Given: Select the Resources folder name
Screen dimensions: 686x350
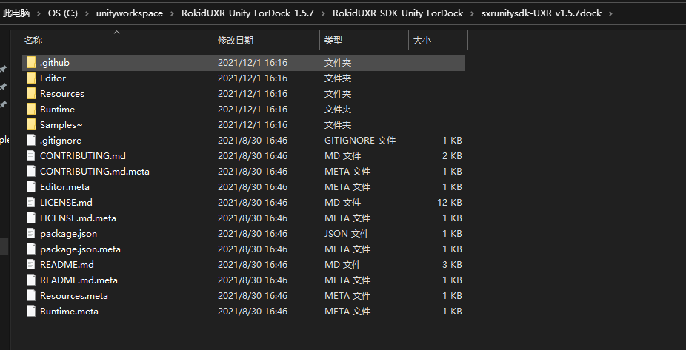Looking at the screenshot, I should pyautogui.click(x=62, y=93).
